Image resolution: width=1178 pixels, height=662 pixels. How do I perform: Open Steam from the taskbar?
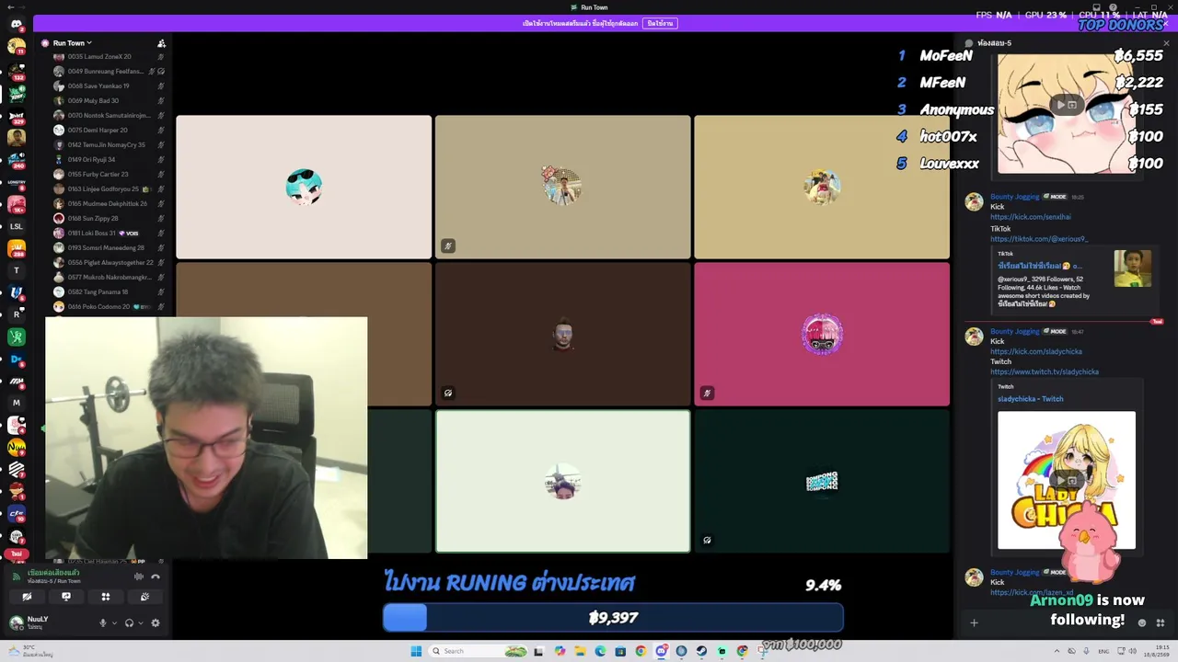click(701, 651)
